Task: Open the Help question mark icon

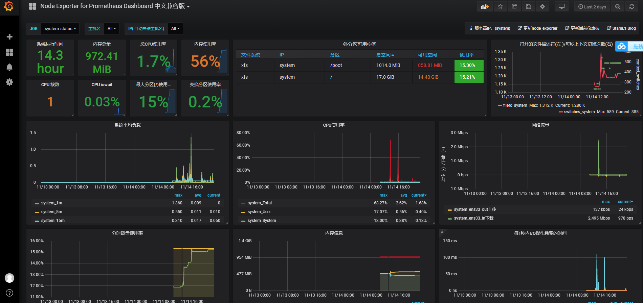Action: pos(9,293)
